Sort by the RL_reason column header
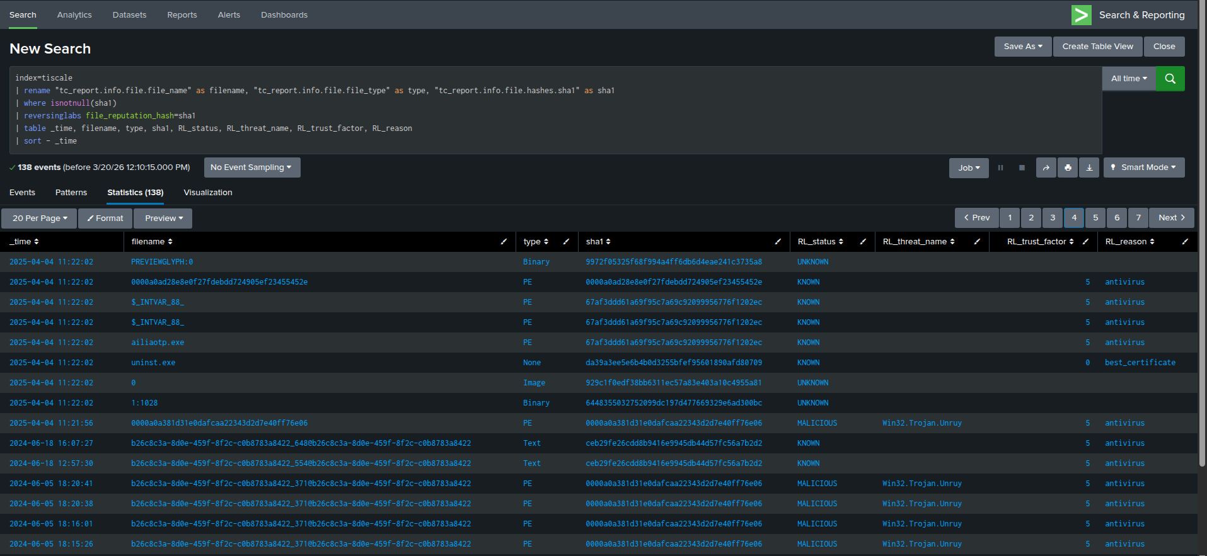Image resolution: width=1207 pixels, height=556 pixels. [1129, 242]
